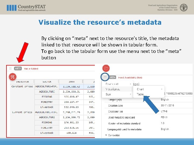
Task: Click the Version of metadata standard label
Action: coord(124,124)
